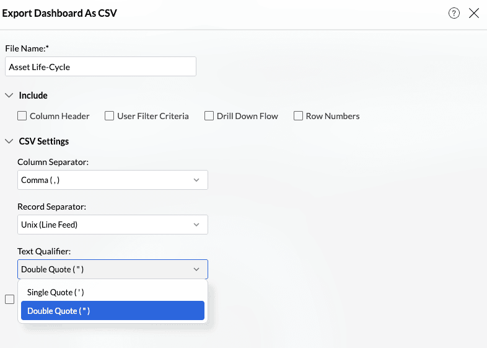Click the CSV Settings section heading

[x=44, y=141]
